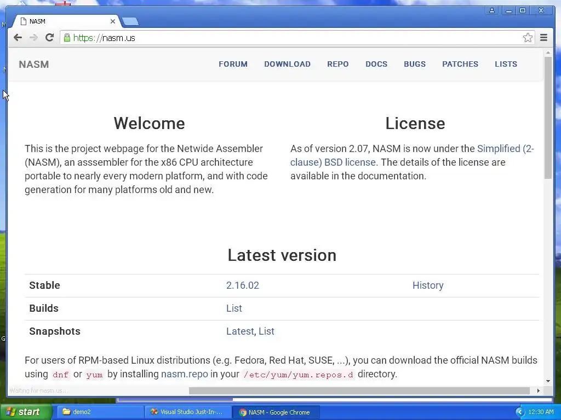Select NASM - Google Chrome taskbar item

[276, 412]
